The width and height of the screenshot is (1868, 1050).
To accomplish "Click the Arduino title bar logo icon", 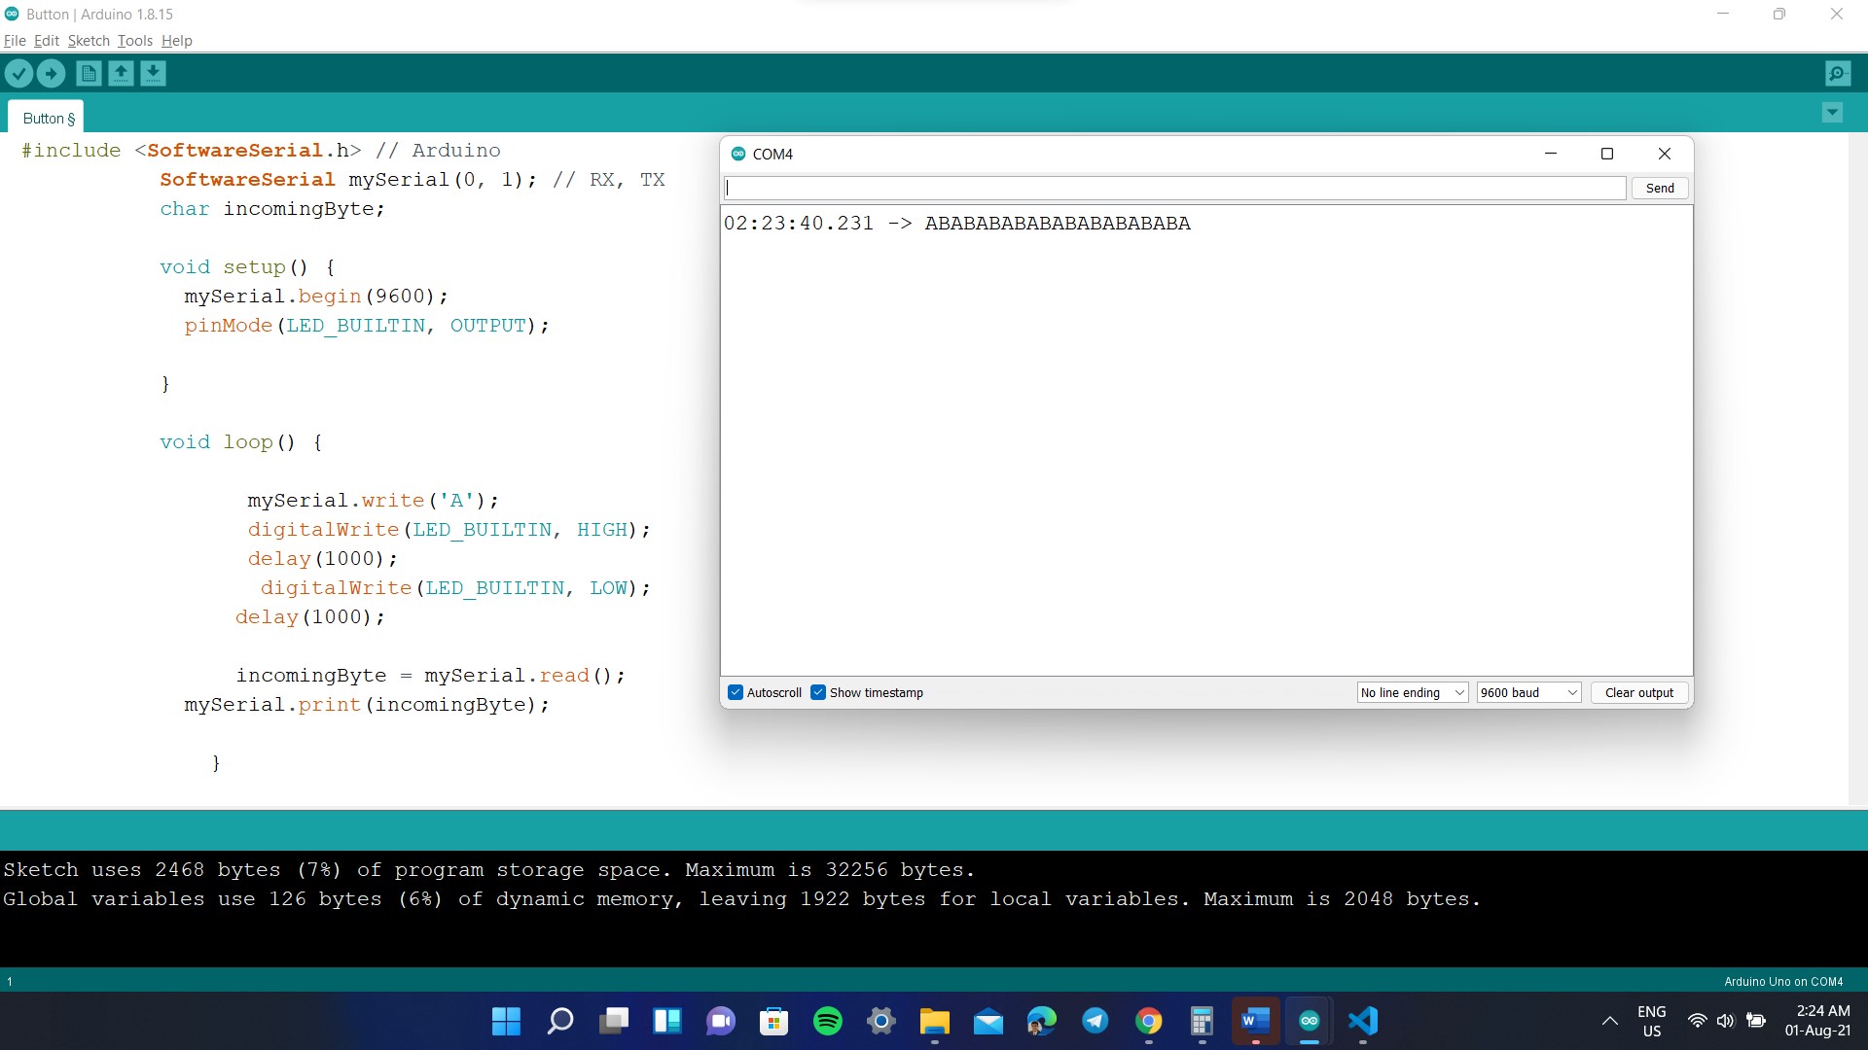I will [12, 14].
